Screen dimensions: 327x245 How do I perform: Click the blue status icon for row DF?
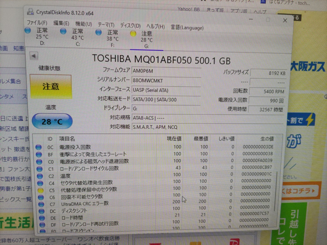42,225
